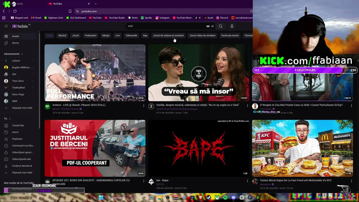
Task: Reload the page using the refresh icon
Action: [15, 11]
